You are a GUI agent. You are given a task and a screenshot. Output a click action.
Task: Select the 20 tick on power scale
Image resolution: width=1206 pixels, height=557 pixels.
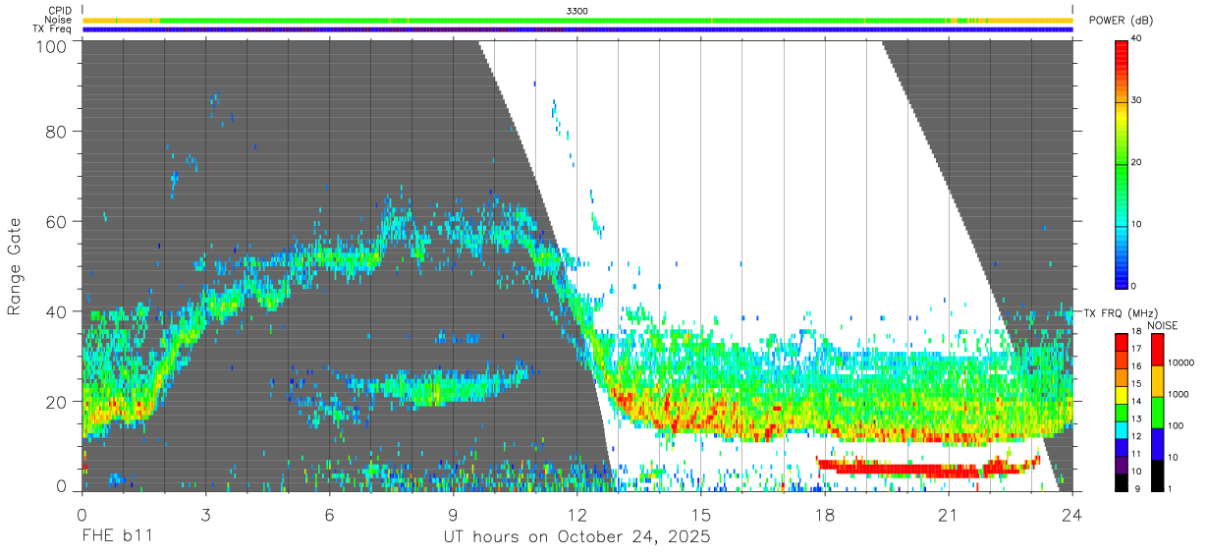pos(1137,162)
